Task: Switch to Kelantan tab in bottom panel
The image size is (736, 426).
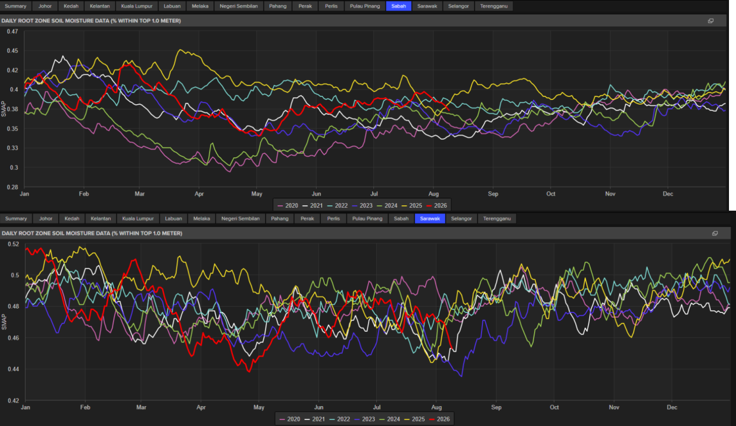Action: (x=101, y=219)
